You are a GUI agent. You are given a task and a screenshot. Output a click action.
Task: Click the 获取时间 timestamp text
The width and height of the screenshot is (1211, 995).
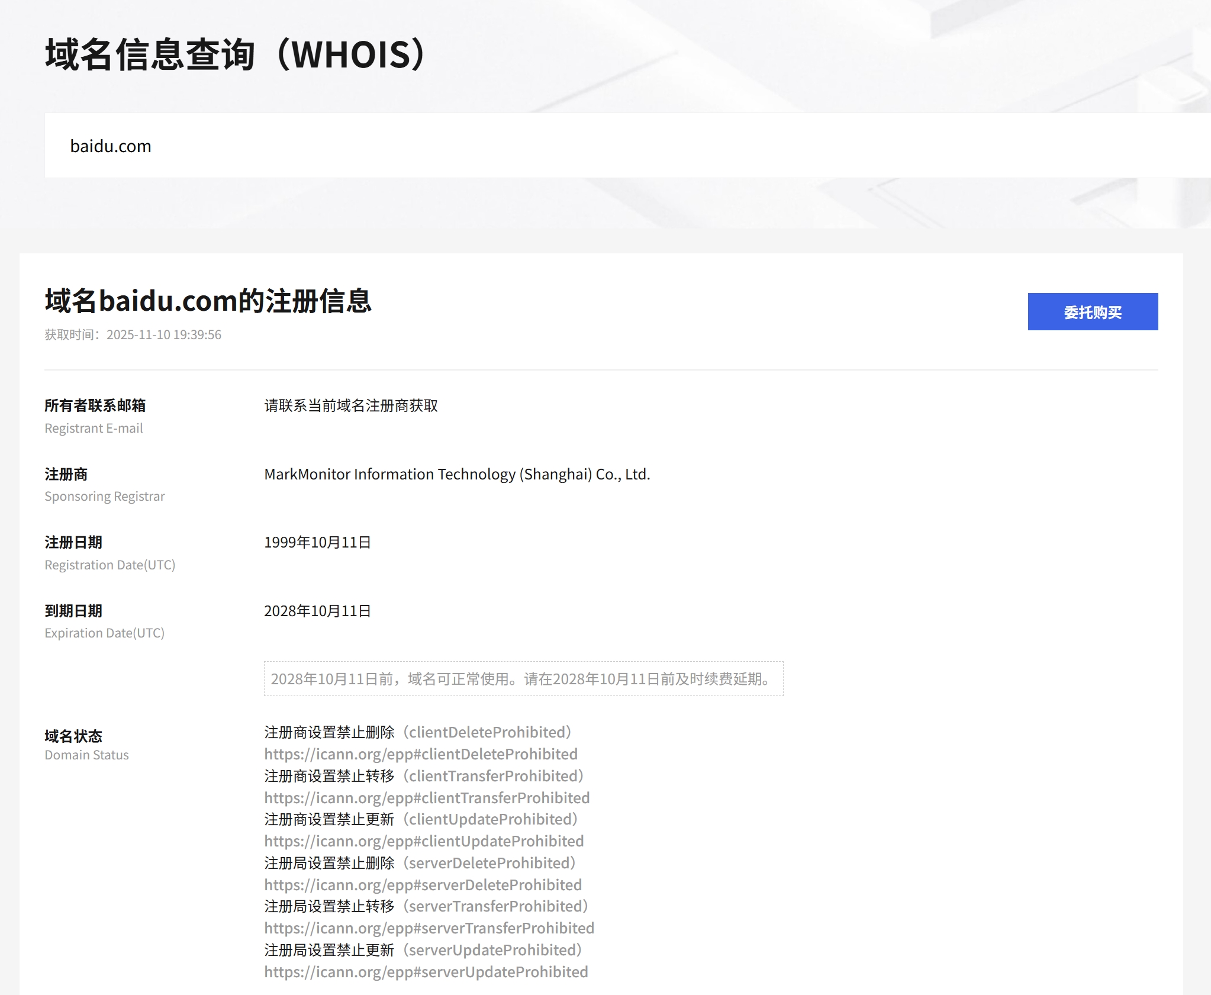pos(133,335)
